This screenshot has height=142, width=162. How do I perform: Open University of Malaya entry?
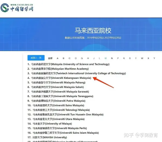coord(50,124)
